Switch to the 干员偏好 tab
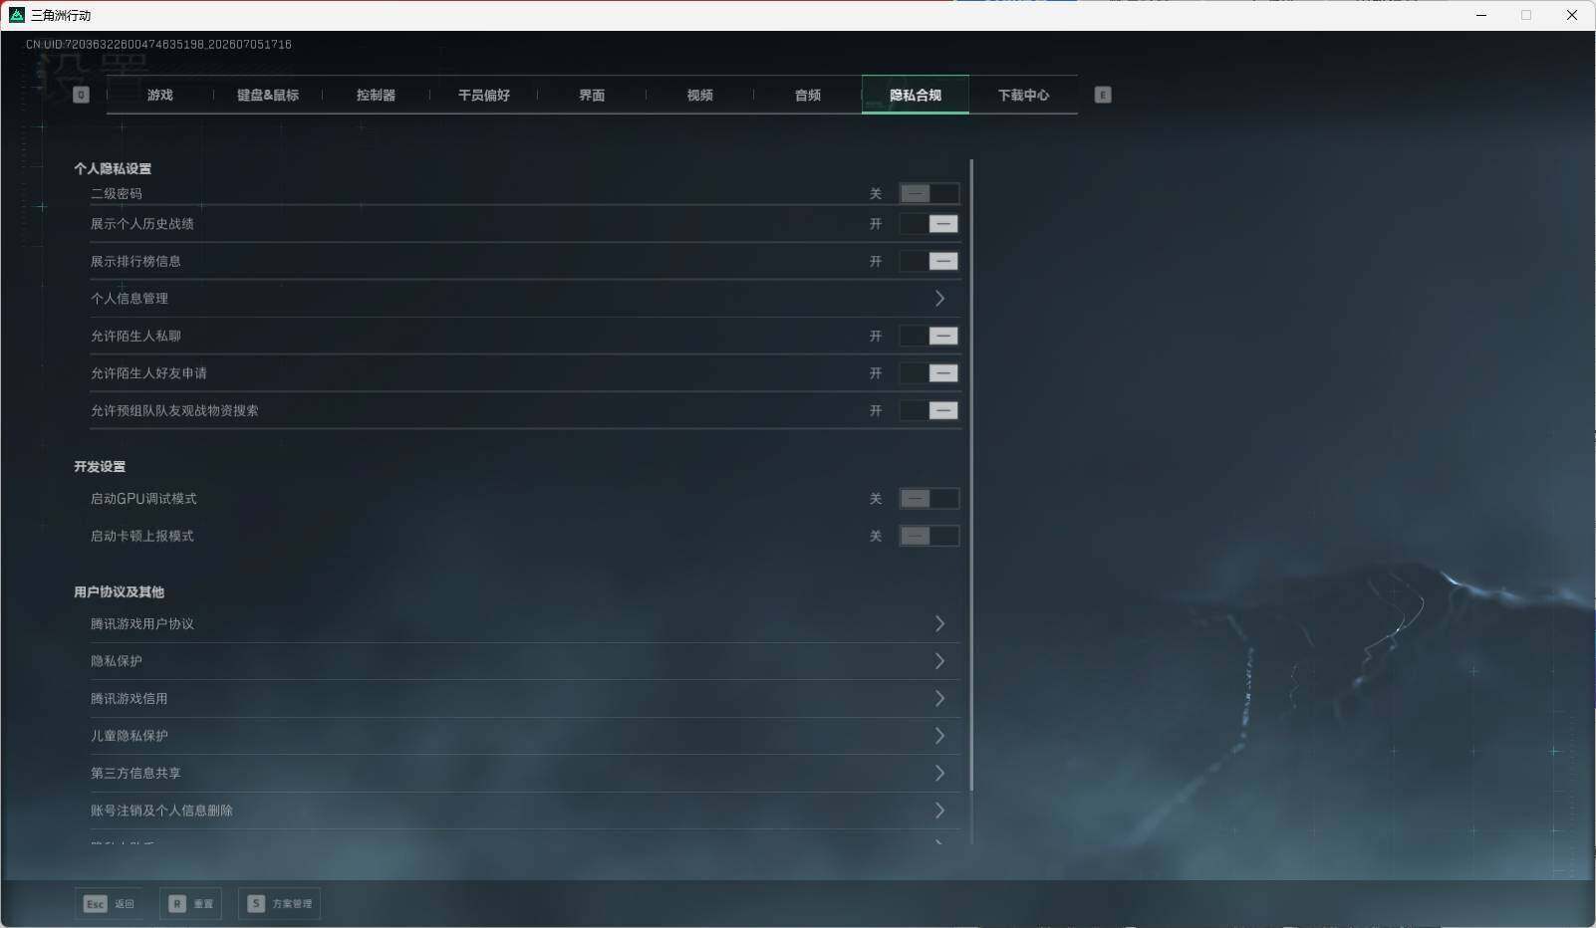 (484, 95)
